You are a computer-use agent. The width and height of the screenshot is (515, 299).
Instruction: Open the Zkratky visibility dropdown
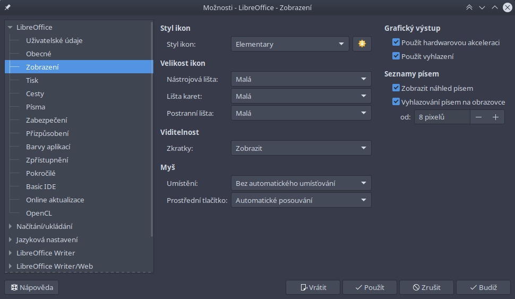(x=301, y=148)
